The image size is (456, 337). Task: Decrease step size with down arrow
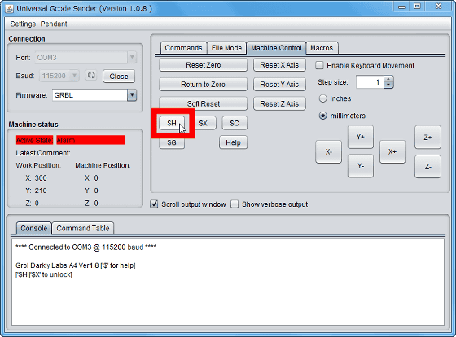[388, 85]
